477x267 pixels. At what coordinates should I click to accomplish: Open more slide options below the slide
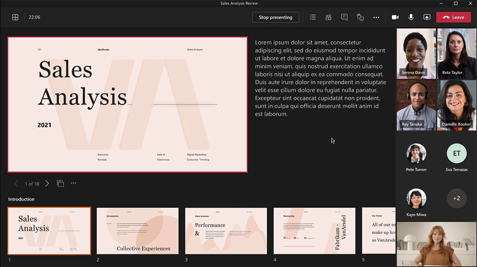[x=73, y=184]
